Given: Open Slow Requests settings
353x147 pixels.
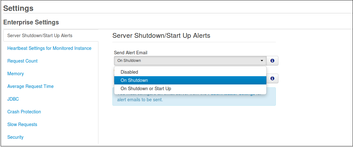Looking at the screenshot, I should point(22,124).
